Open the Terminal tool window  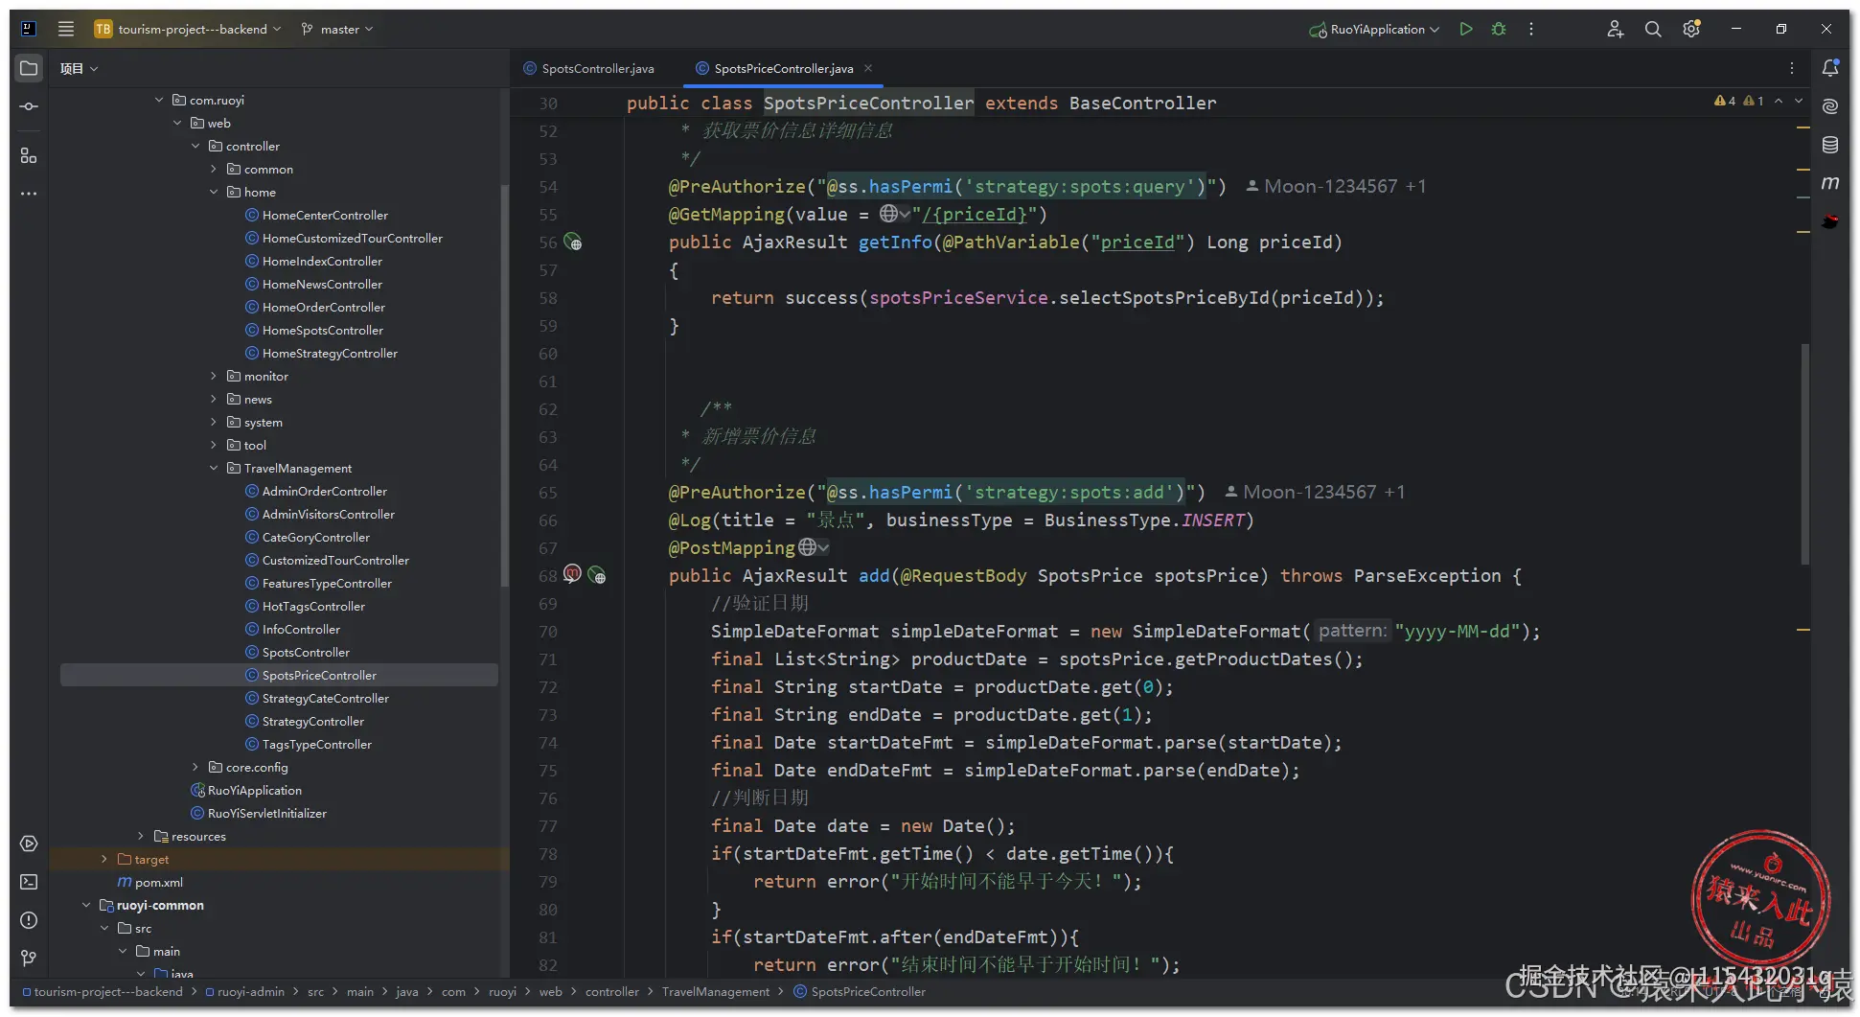click(x=29, y=882)
